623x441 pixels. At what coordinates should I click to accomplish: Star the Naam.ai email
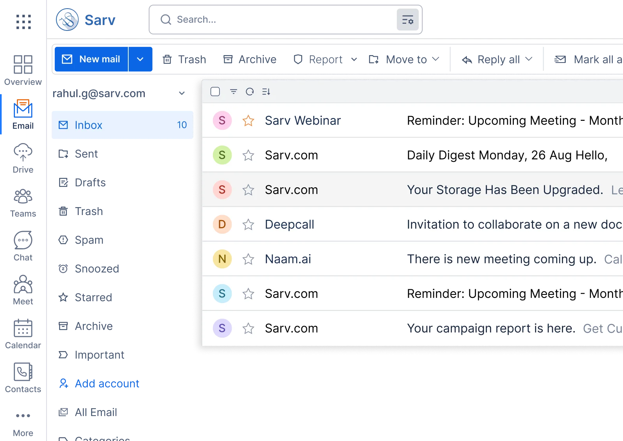(x=248, y=259)
